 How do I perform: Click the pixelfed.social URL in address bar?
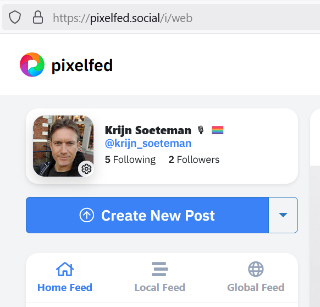coord(123,18)
